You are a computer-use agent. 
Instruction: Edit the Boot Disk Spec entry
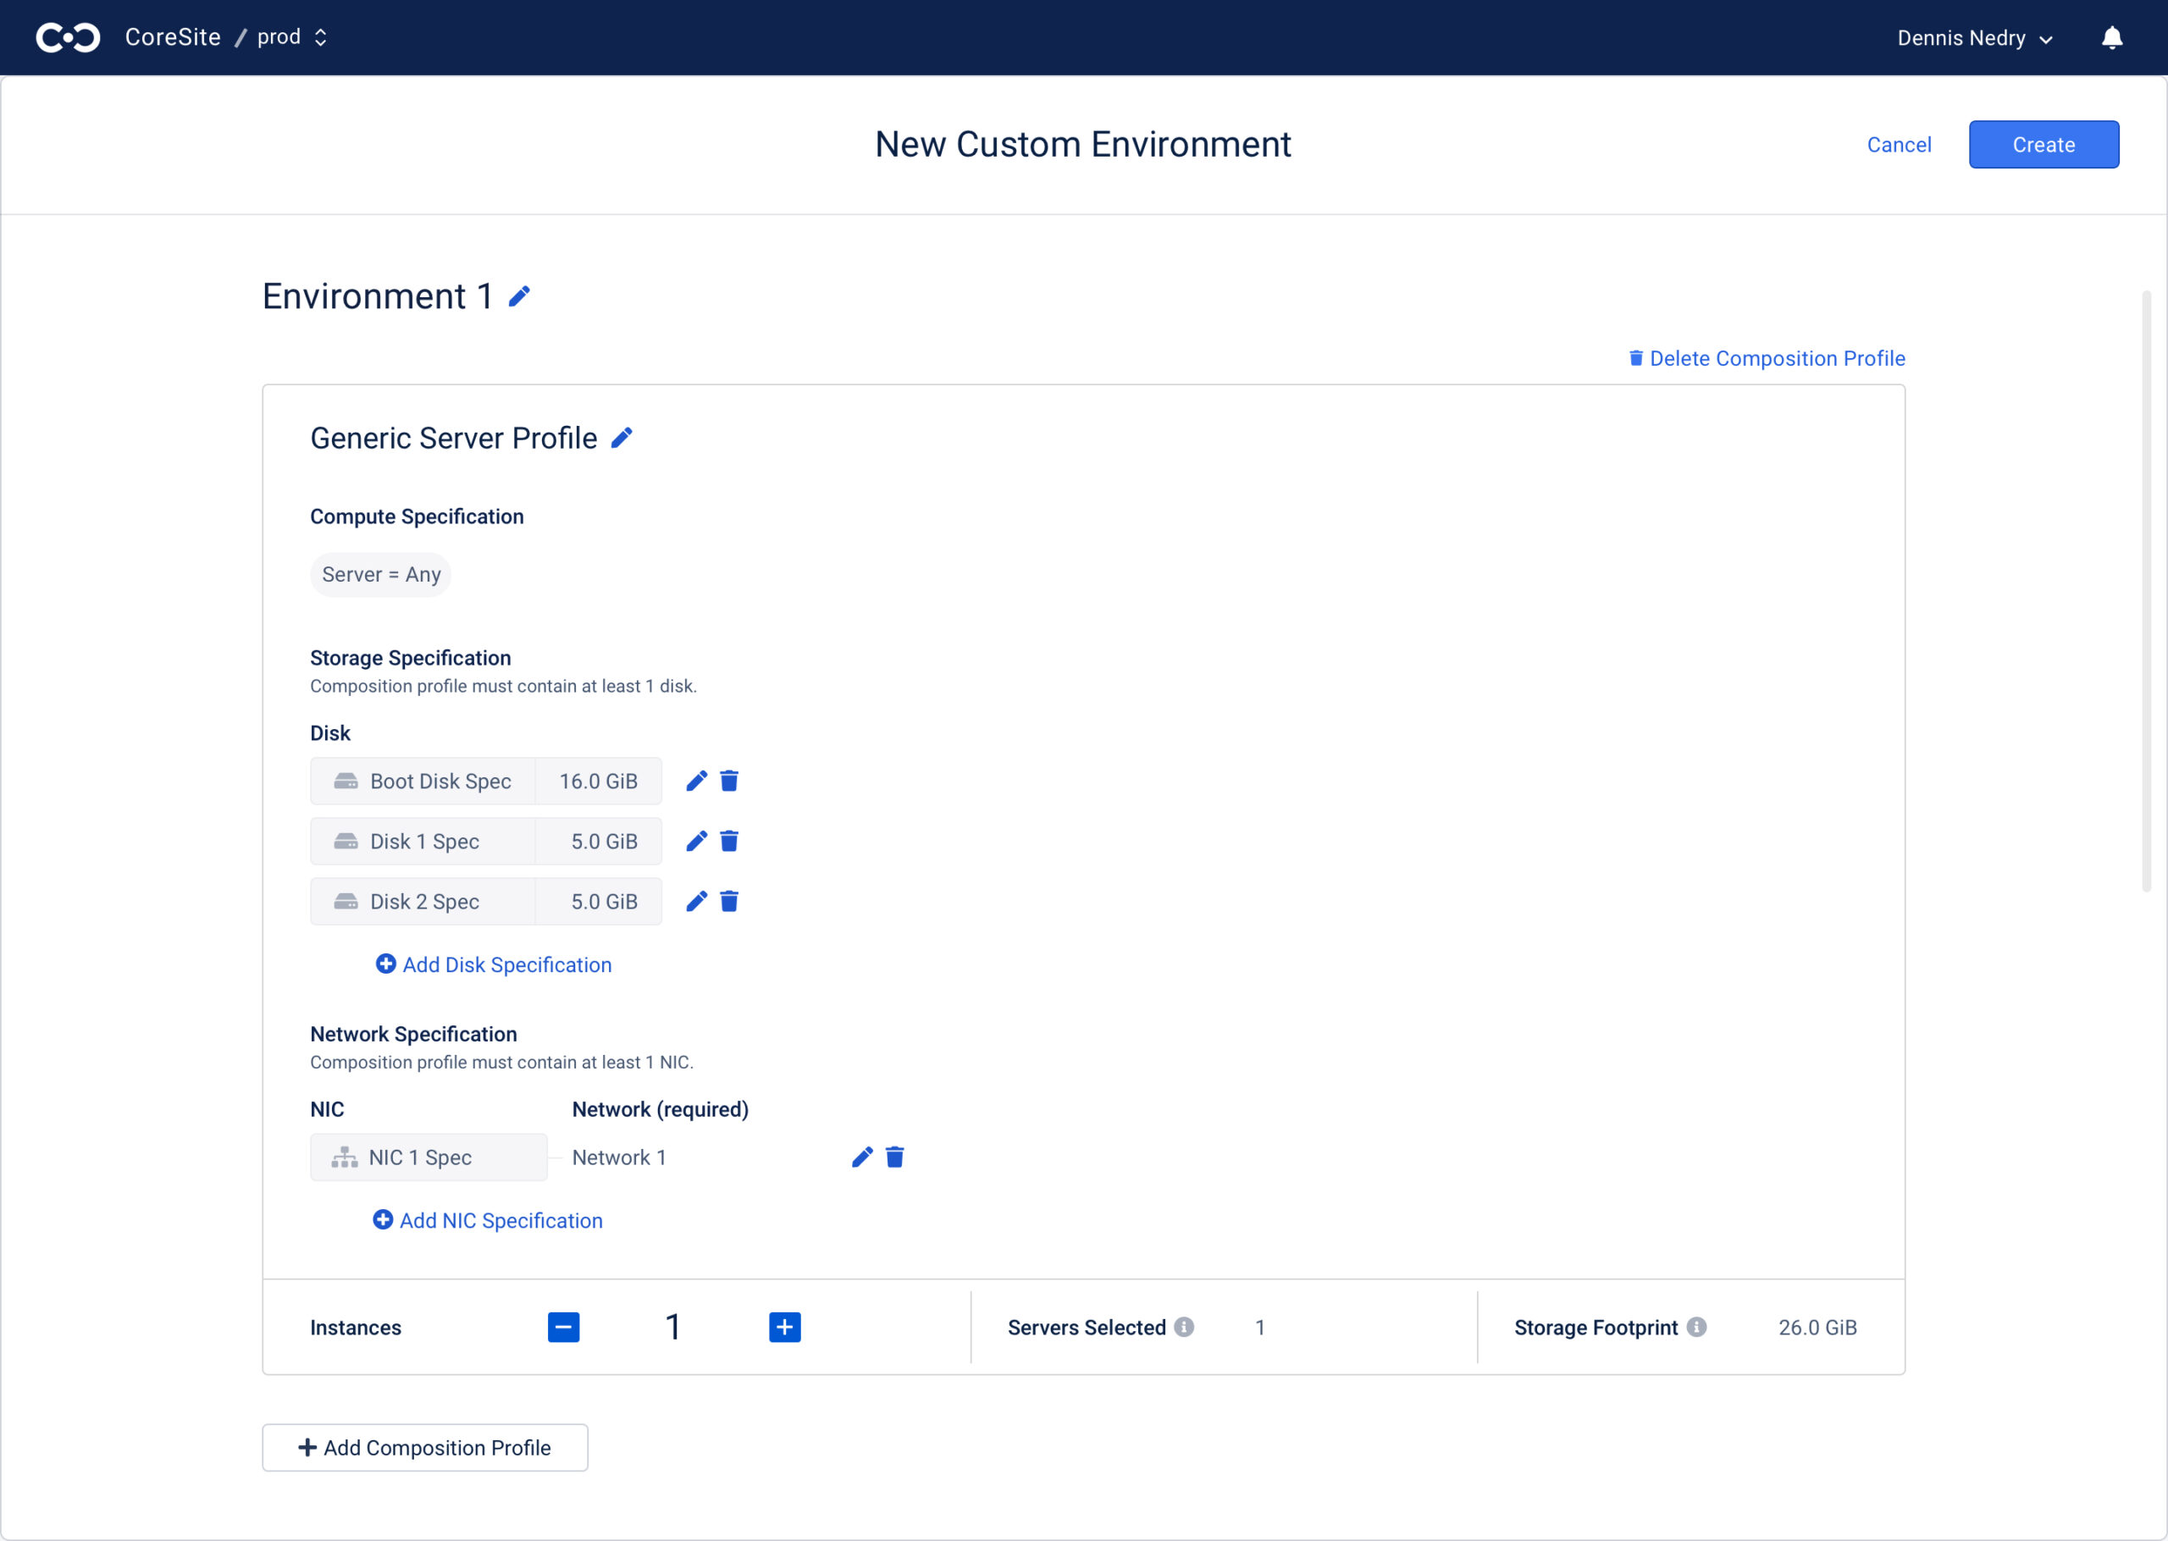[x=696, y=781]
